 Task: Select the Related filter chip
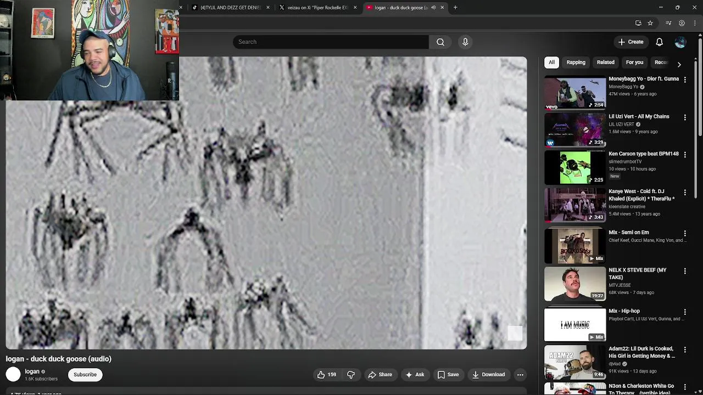605,63
